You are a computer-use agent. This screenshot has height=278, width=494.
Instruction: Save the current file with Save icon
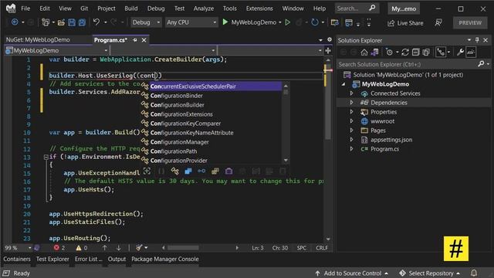72,22
